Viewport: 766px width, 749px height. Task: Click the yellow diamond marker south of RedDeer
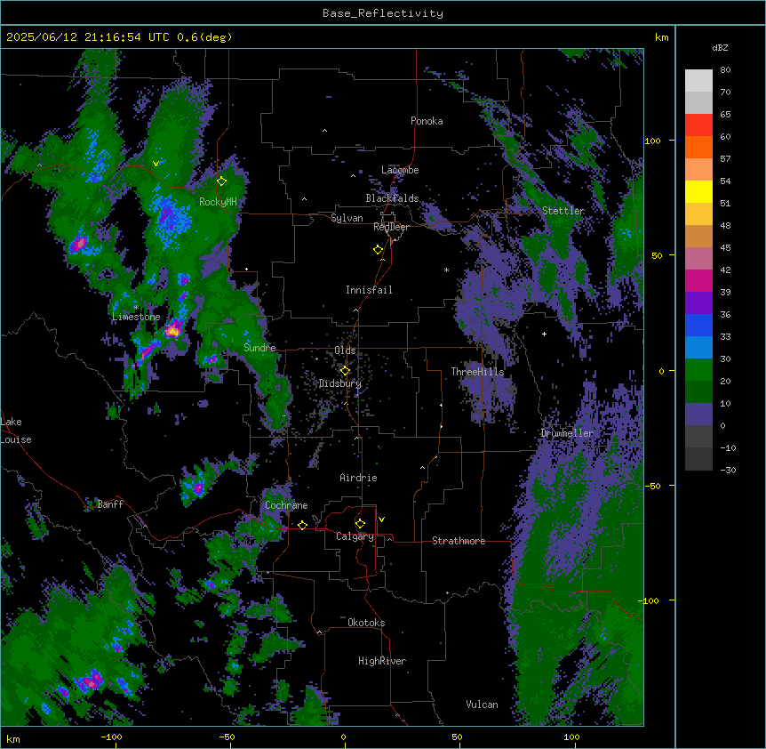tap(378, 250)
